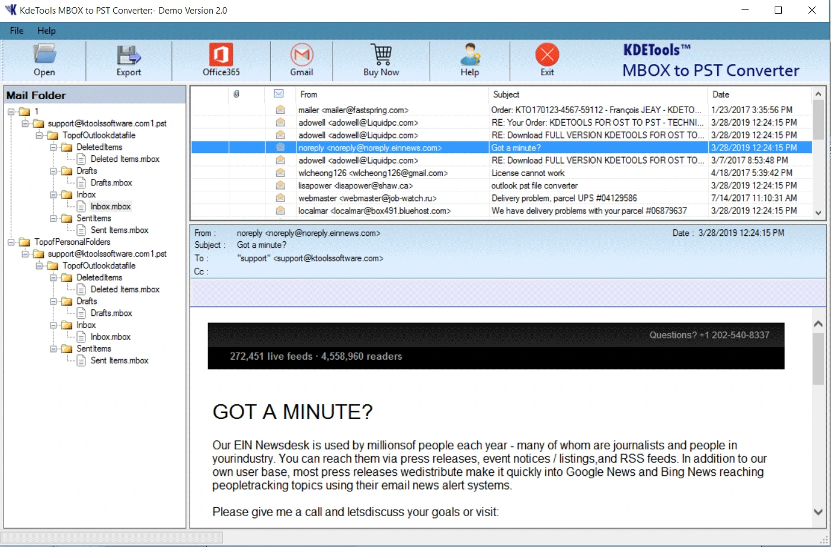
Task: Click envelope icon of webmaster row
Action: click(280, 198)
